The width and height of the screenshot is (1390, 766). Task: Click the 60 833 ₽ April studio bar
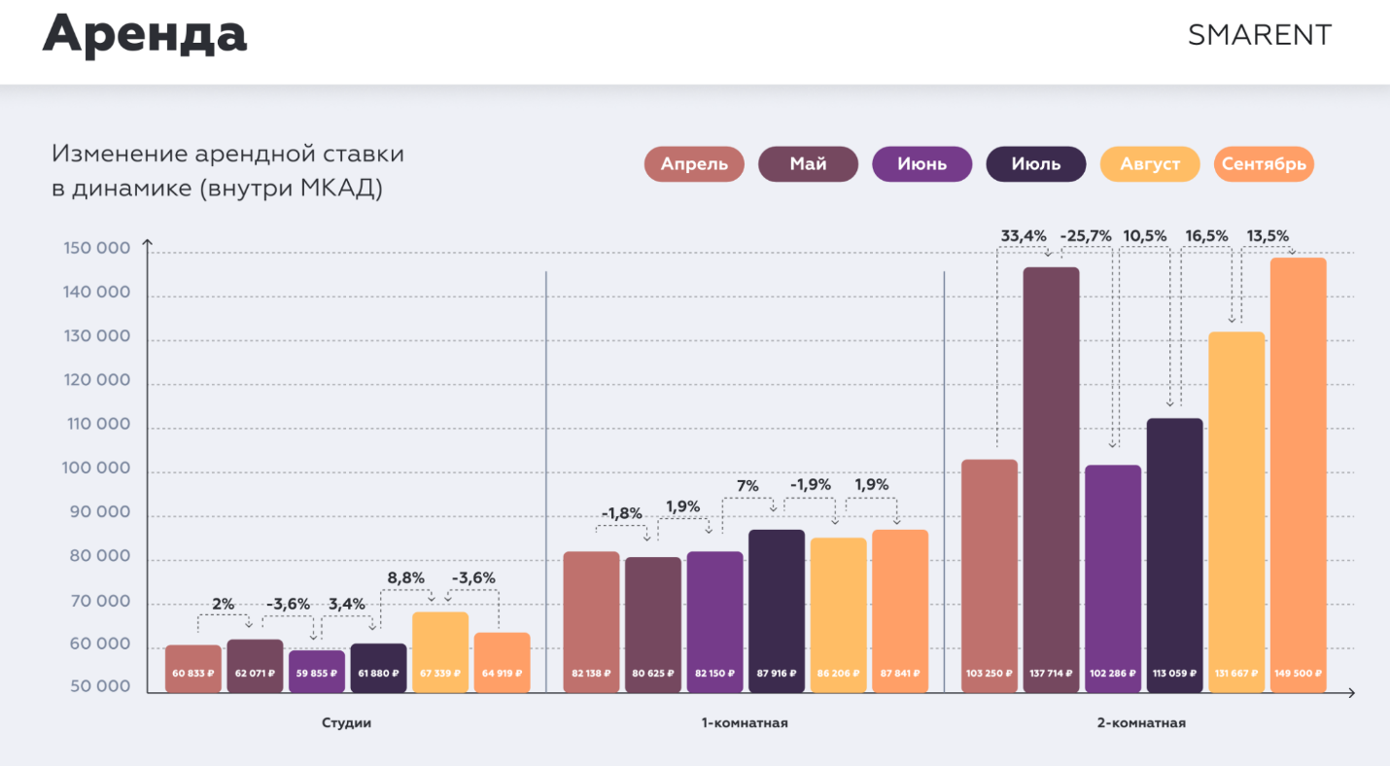click(x=192, y=669)
